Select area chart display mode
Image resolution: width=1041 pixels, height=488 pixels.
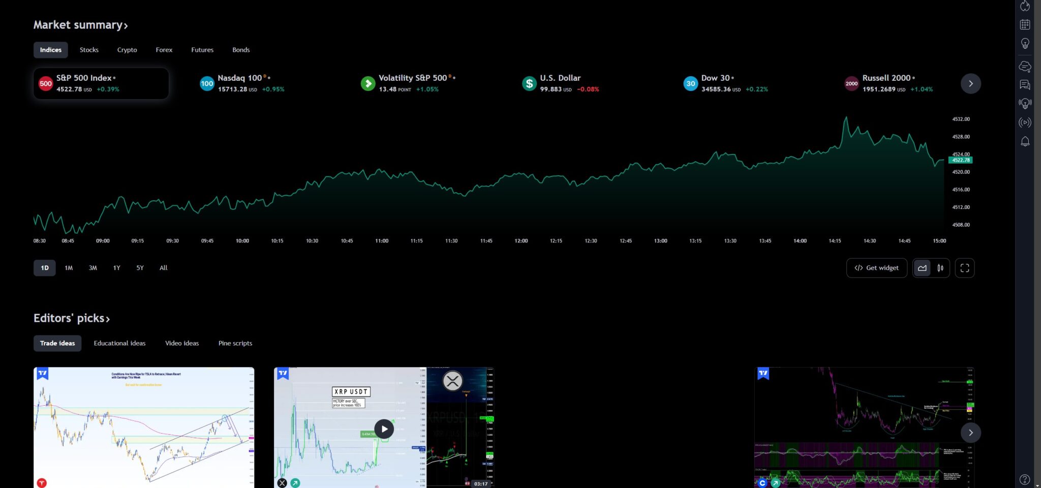(922, 268)
